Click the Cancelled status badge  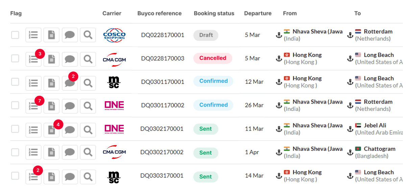213,58
